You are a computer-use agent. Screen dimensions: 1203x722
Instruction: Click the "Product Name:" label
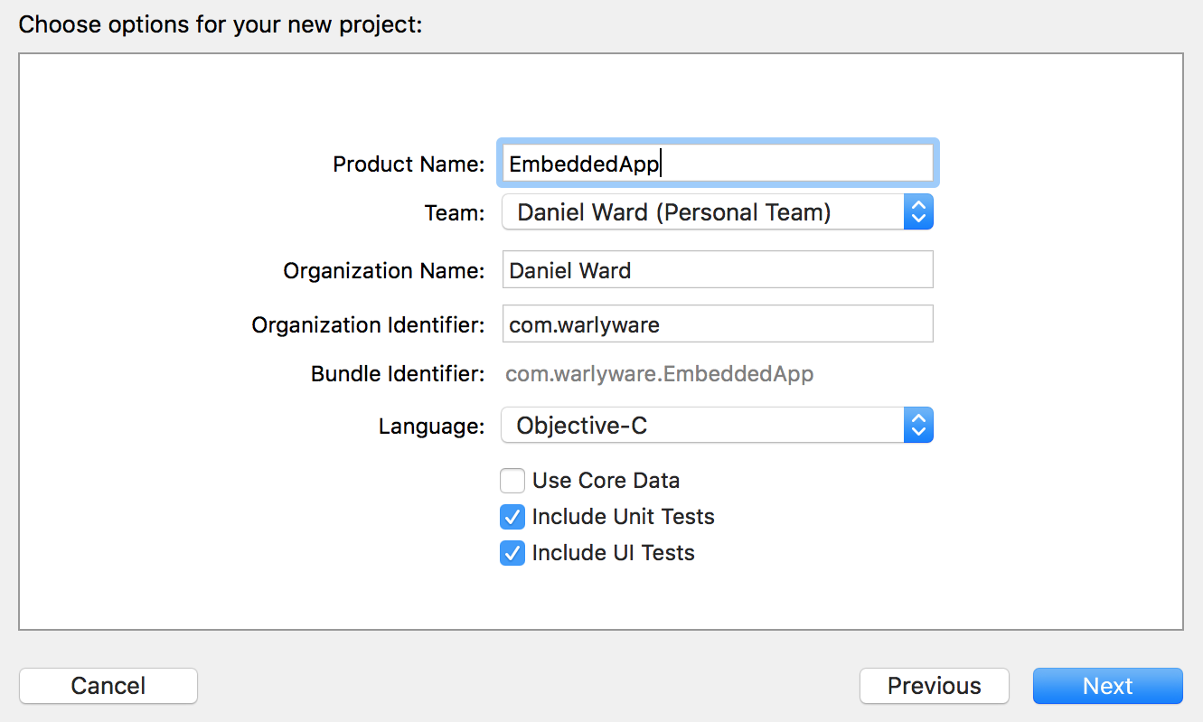pyautogui.click(x=409, y=164)
